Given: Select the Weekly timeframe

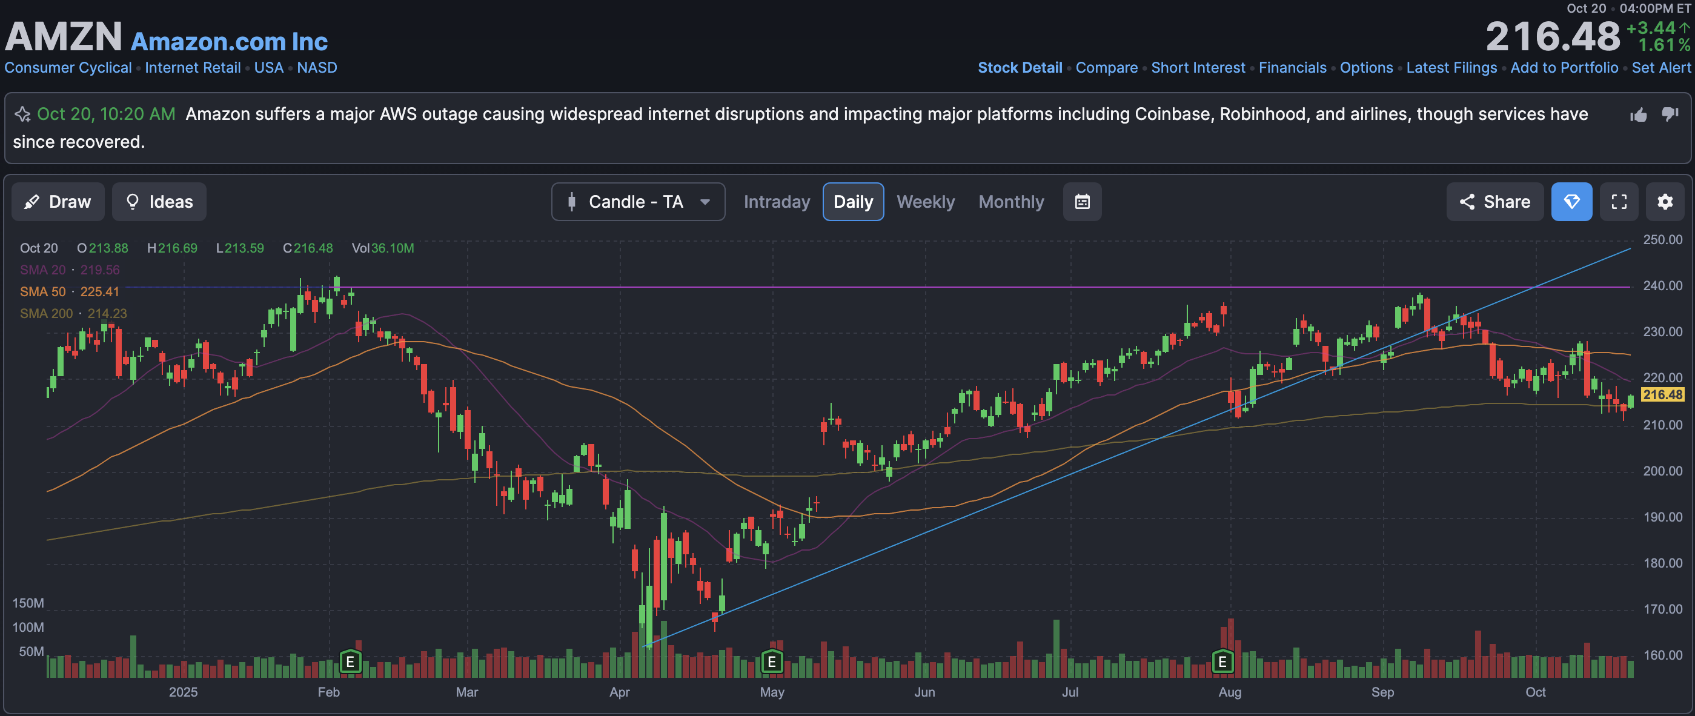Looking at the screenshot, I should (x=925, y=201).
